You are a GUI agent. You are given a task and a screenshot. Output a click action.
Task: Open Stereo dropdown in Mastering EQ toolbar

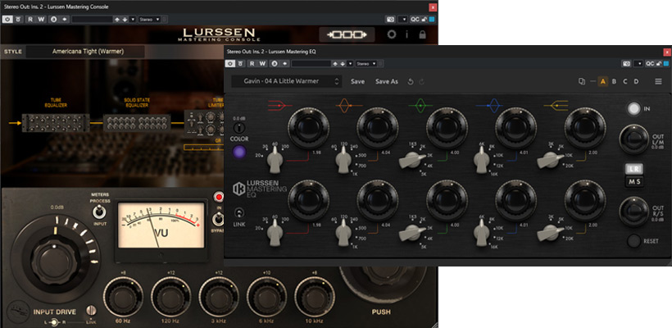[x=366, y=63]
